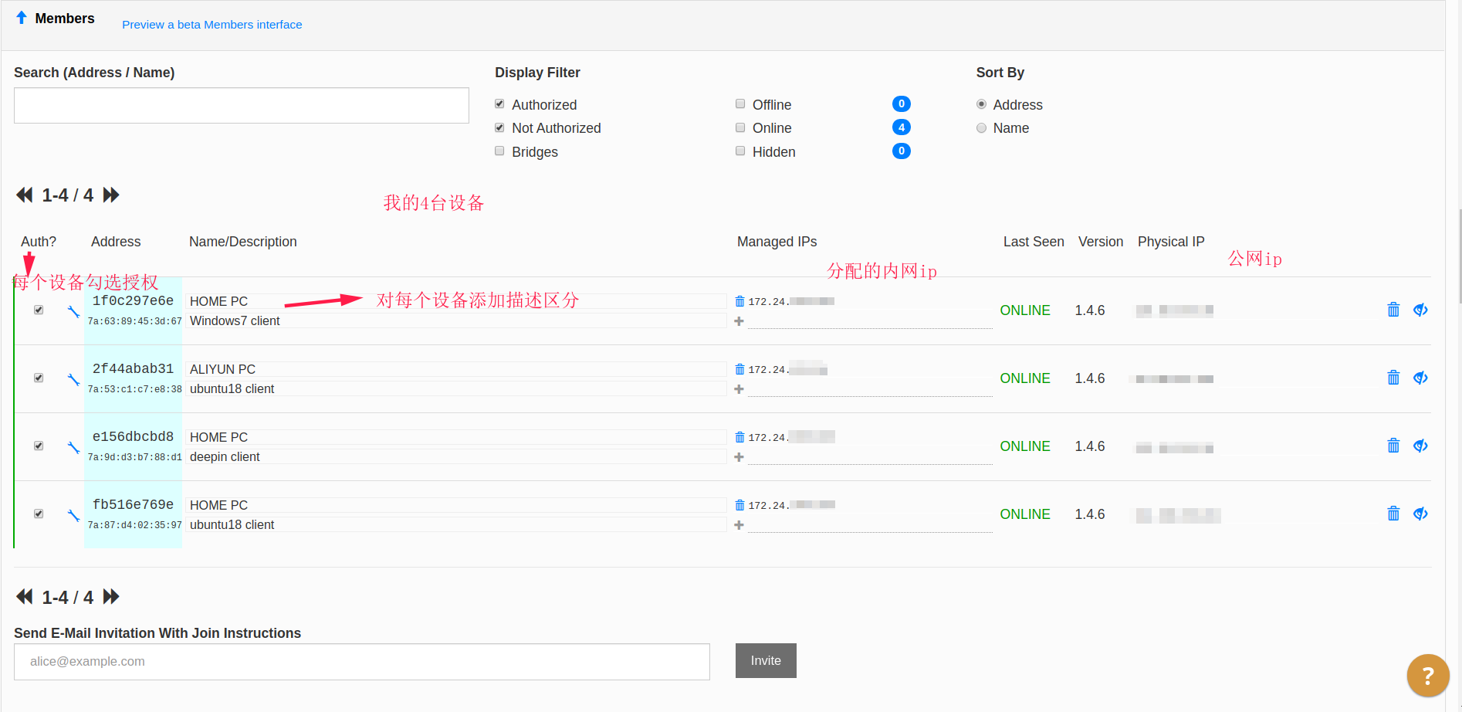Toggle the Authorized display filter checkbox
This screenshot has width=1462, height=712.
[499, 104]
